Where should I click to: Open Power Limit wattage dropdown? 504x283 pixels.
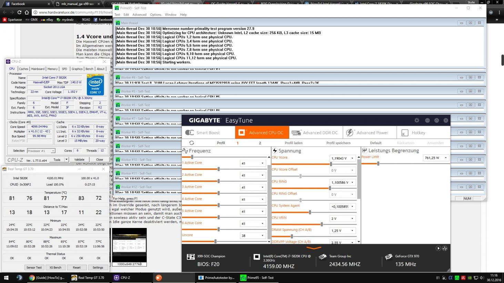click(x=445, y=158)
